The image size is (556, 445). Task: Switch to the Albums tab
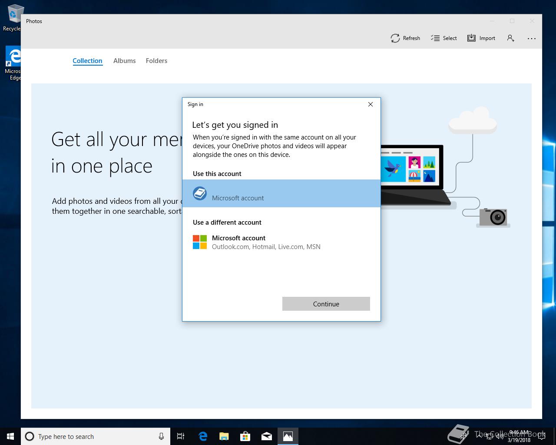pyautogui.click(x=124, y=61)
